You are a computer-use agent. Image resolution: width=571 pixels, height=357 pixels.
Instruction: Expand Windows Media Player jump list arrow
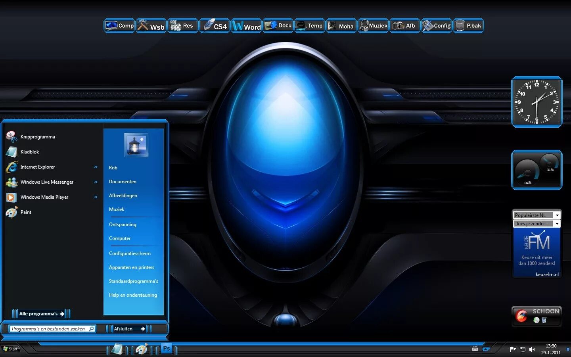tap(96, 197)
